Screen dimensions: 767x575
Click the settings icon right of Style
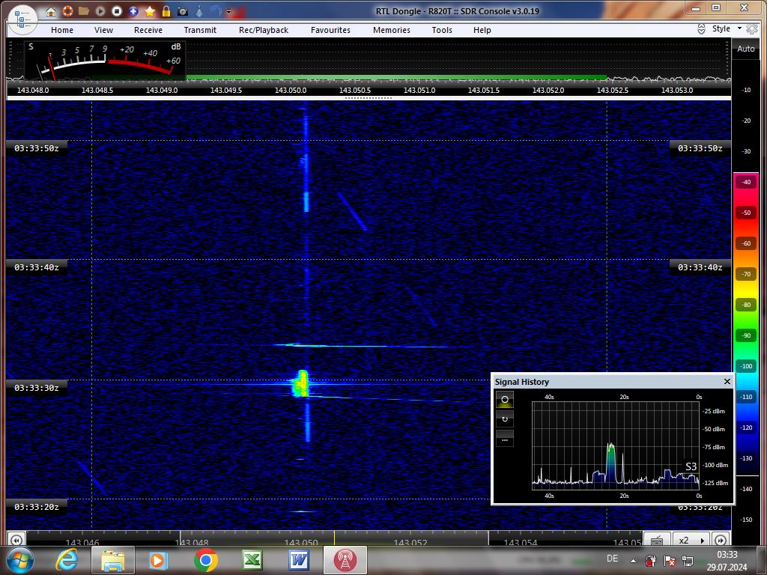pos(752,29)
